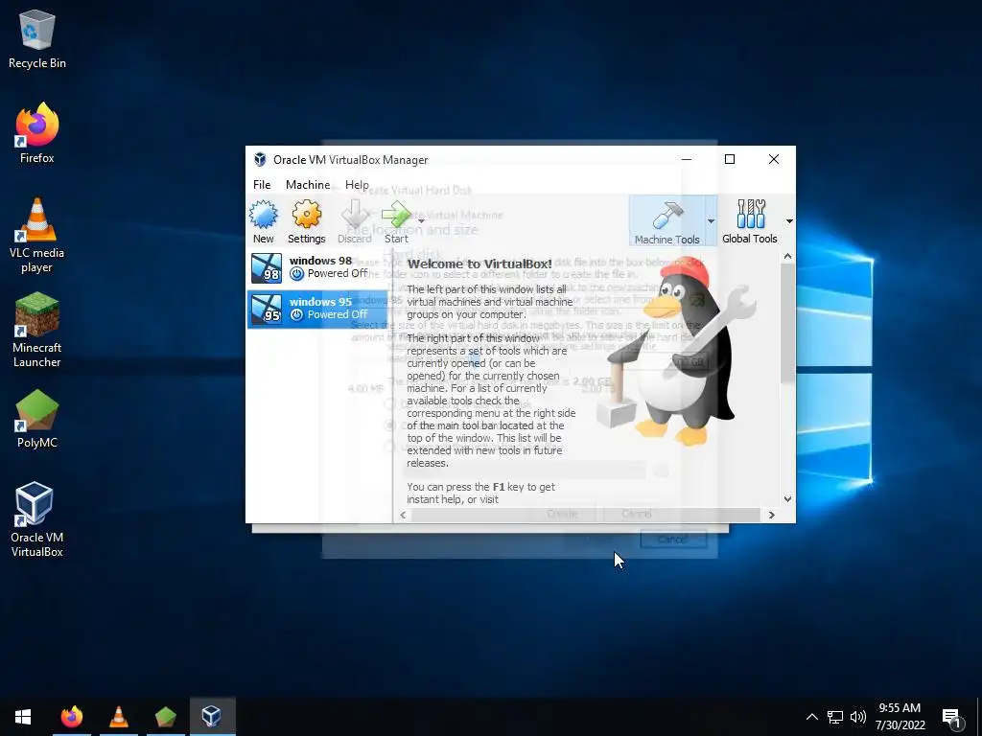982x736 pixels.
Task: Open the notification center icon
Action: click(952, 718)
